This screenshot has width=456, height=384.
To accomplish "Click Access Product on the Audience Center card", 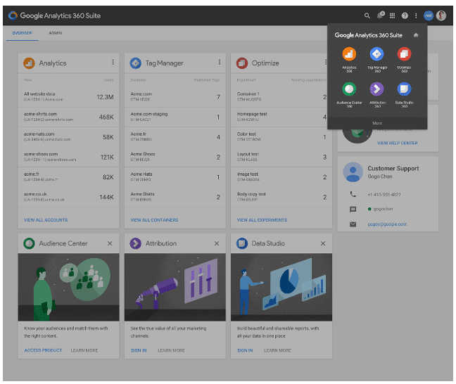I will click(x=43, y=350).
